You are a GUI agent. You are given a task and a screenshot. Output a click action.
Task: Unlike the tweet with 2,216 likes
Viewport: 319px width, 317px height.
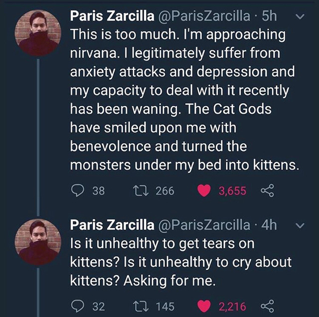coord(204,306)
